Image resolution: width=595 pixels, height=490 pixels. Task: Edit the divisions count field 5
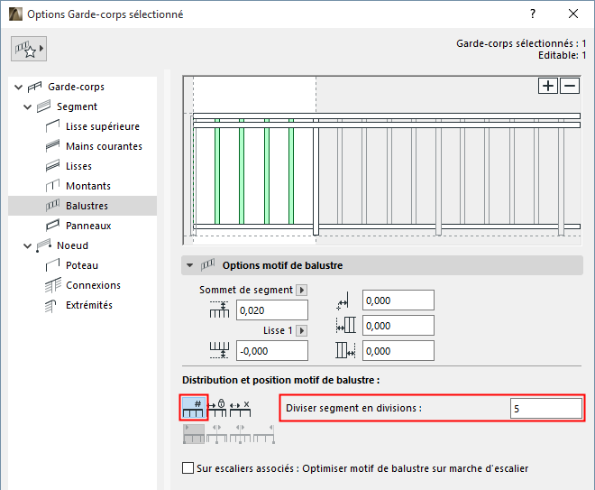pyautogui.click(x=545, y=409)
